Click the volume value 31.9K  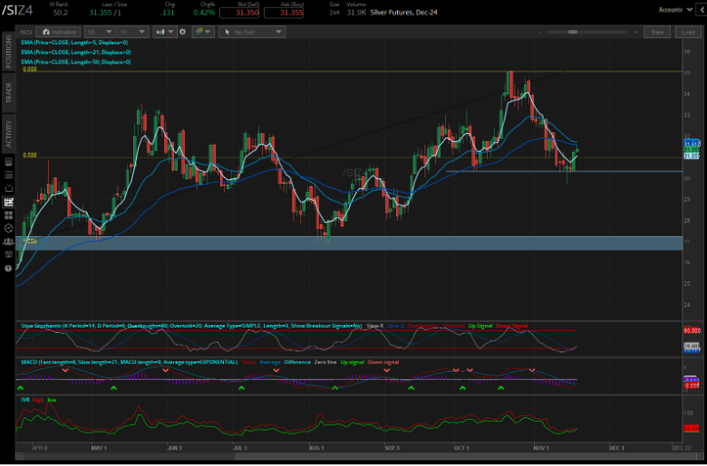pyautogui.click(x=356, y=13)
